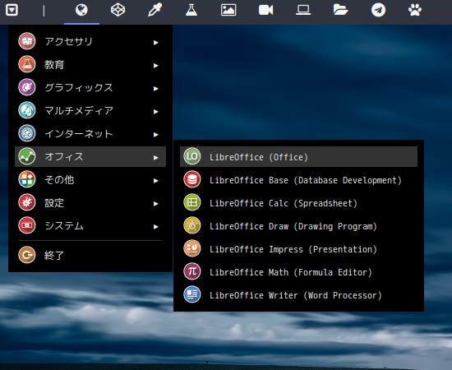Click the オフィス chart icon

[27, 156]
